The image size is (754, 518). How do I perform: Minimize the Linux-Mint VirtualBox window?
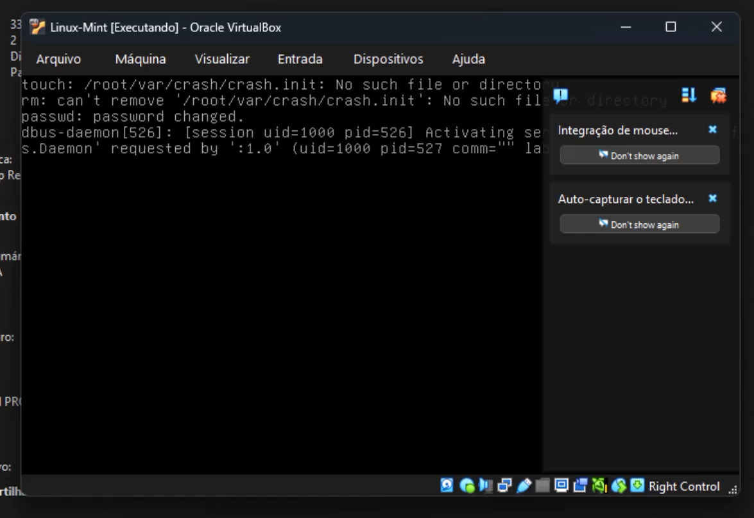pos(626,27)
